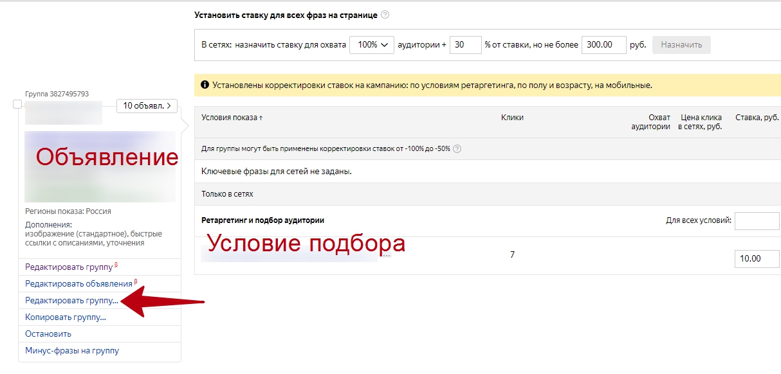The width and height of the screenshot is (781, 374).
Task: Click the "Дополнения:" label in ad card
Action: click(48, 225)
